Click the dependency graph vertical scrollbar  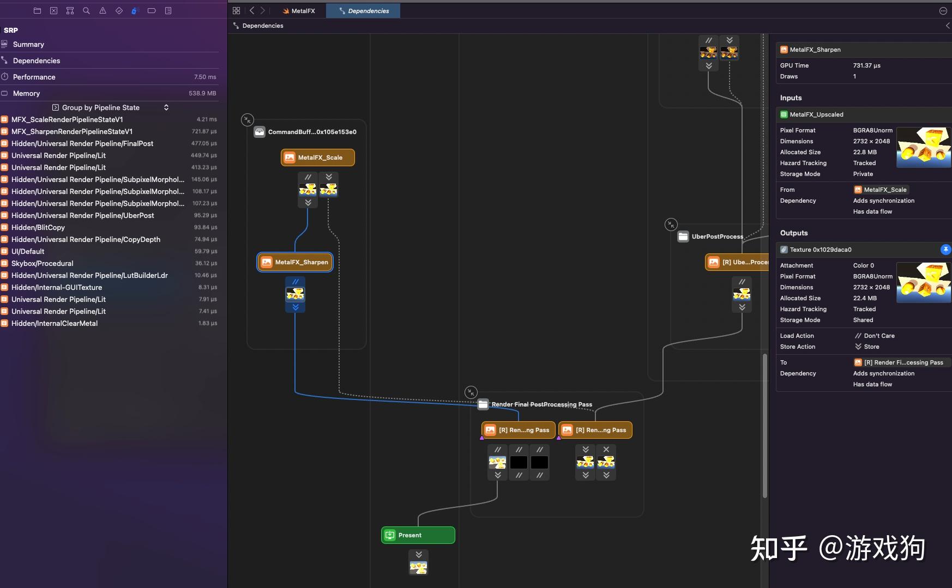click(764, 425)
